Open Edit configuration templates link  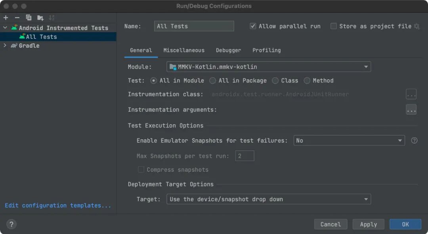coord(58,205)
